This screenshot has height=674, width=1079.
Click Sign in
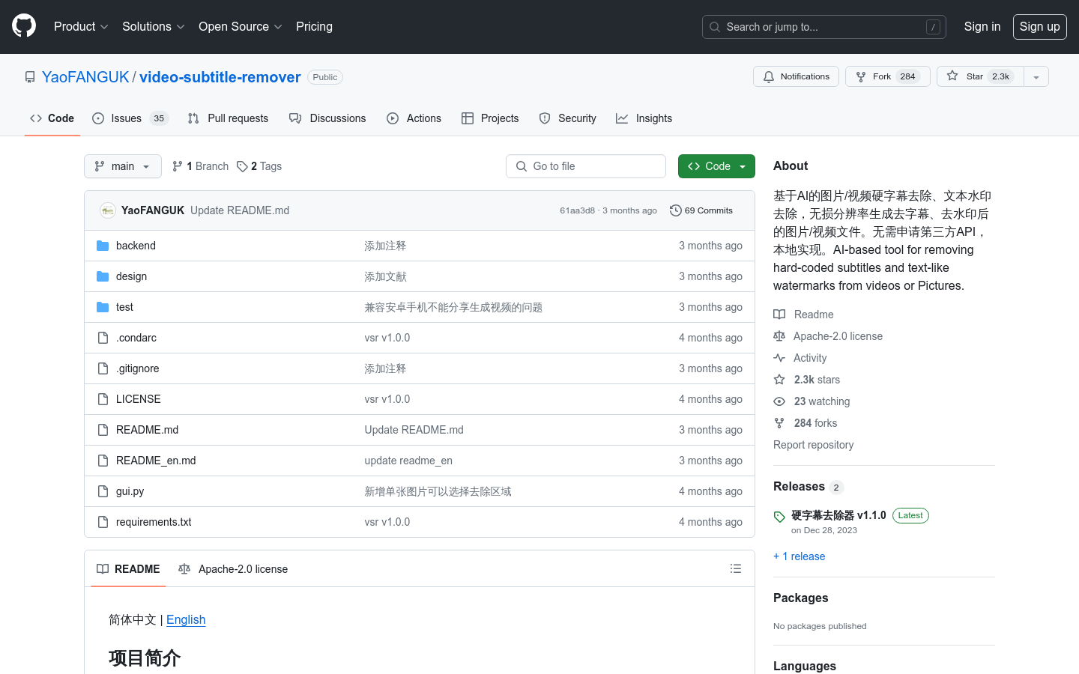[982, 26]
